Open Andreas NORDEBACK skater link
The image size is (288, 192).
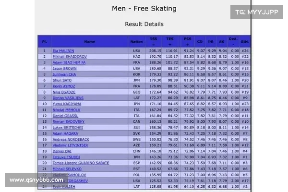(71, 140)
